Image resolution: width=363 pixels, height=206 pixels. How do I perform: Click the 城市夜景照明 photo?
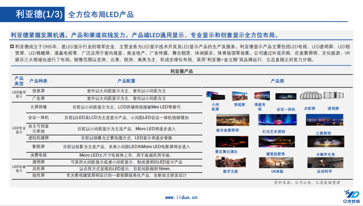coord(233,120)
